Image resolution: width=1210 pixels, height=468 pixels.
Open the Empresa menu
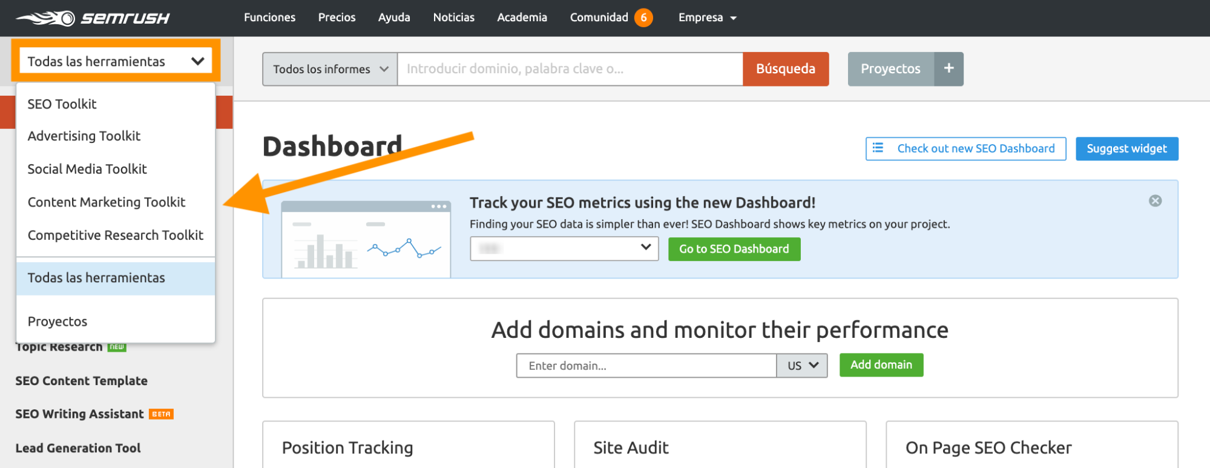click(707, 18)
